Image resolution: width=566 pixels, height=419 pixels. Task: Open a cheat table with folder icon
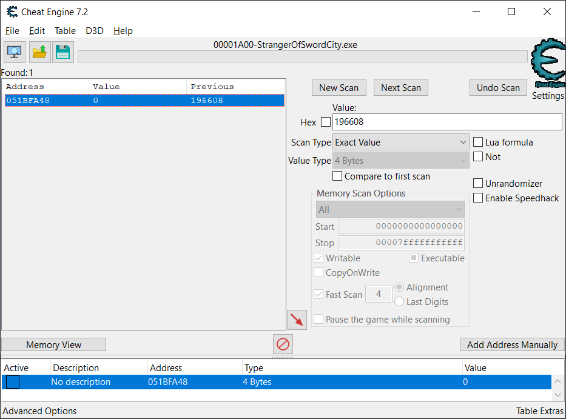(x=39, y=52)
